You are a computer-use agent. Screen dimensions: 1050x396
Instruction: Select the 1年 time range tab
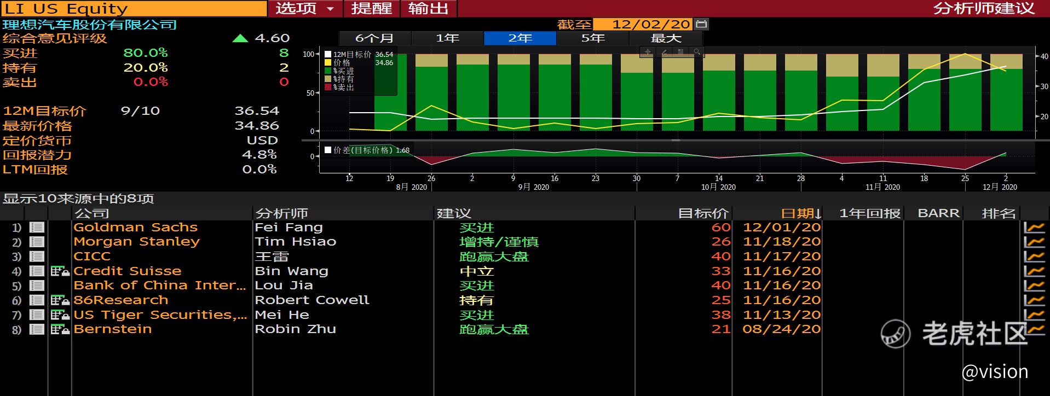pyautogui.click(x=447, y=38)
